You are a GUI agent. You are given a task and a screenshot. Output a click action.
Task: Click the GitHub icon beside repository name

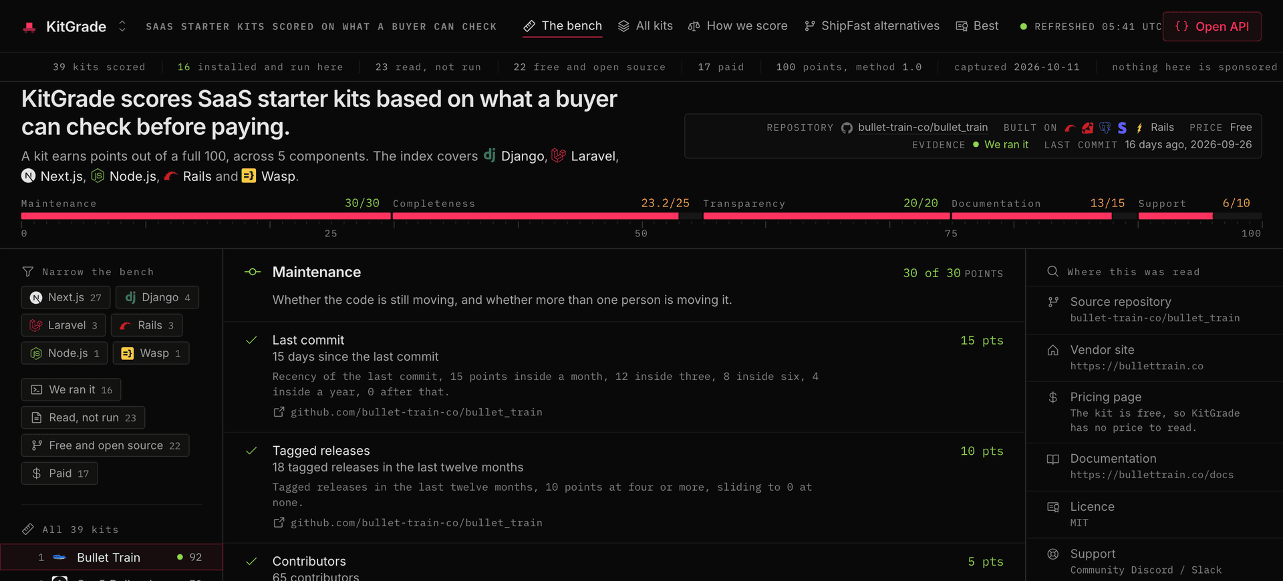tap(847, 128)
